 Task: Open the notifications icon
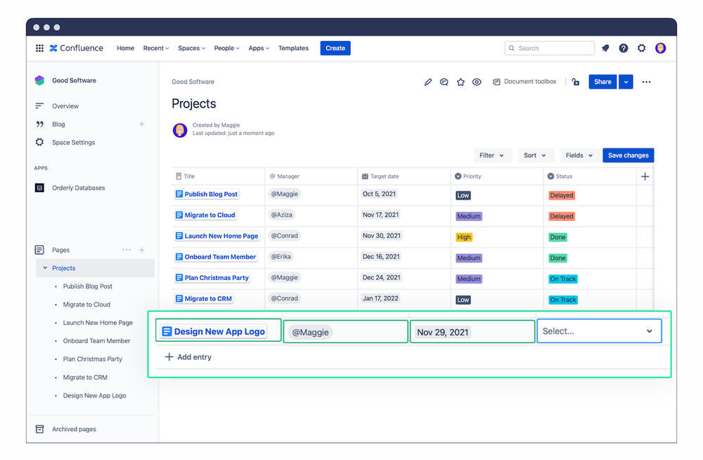coord(605,48)
